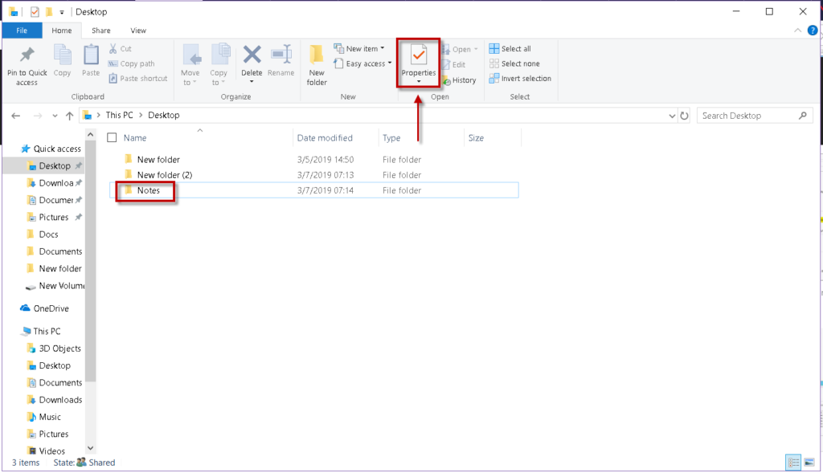Switch to the Share tab
Screen dimensions: 823x473
(x=100, y=31)
